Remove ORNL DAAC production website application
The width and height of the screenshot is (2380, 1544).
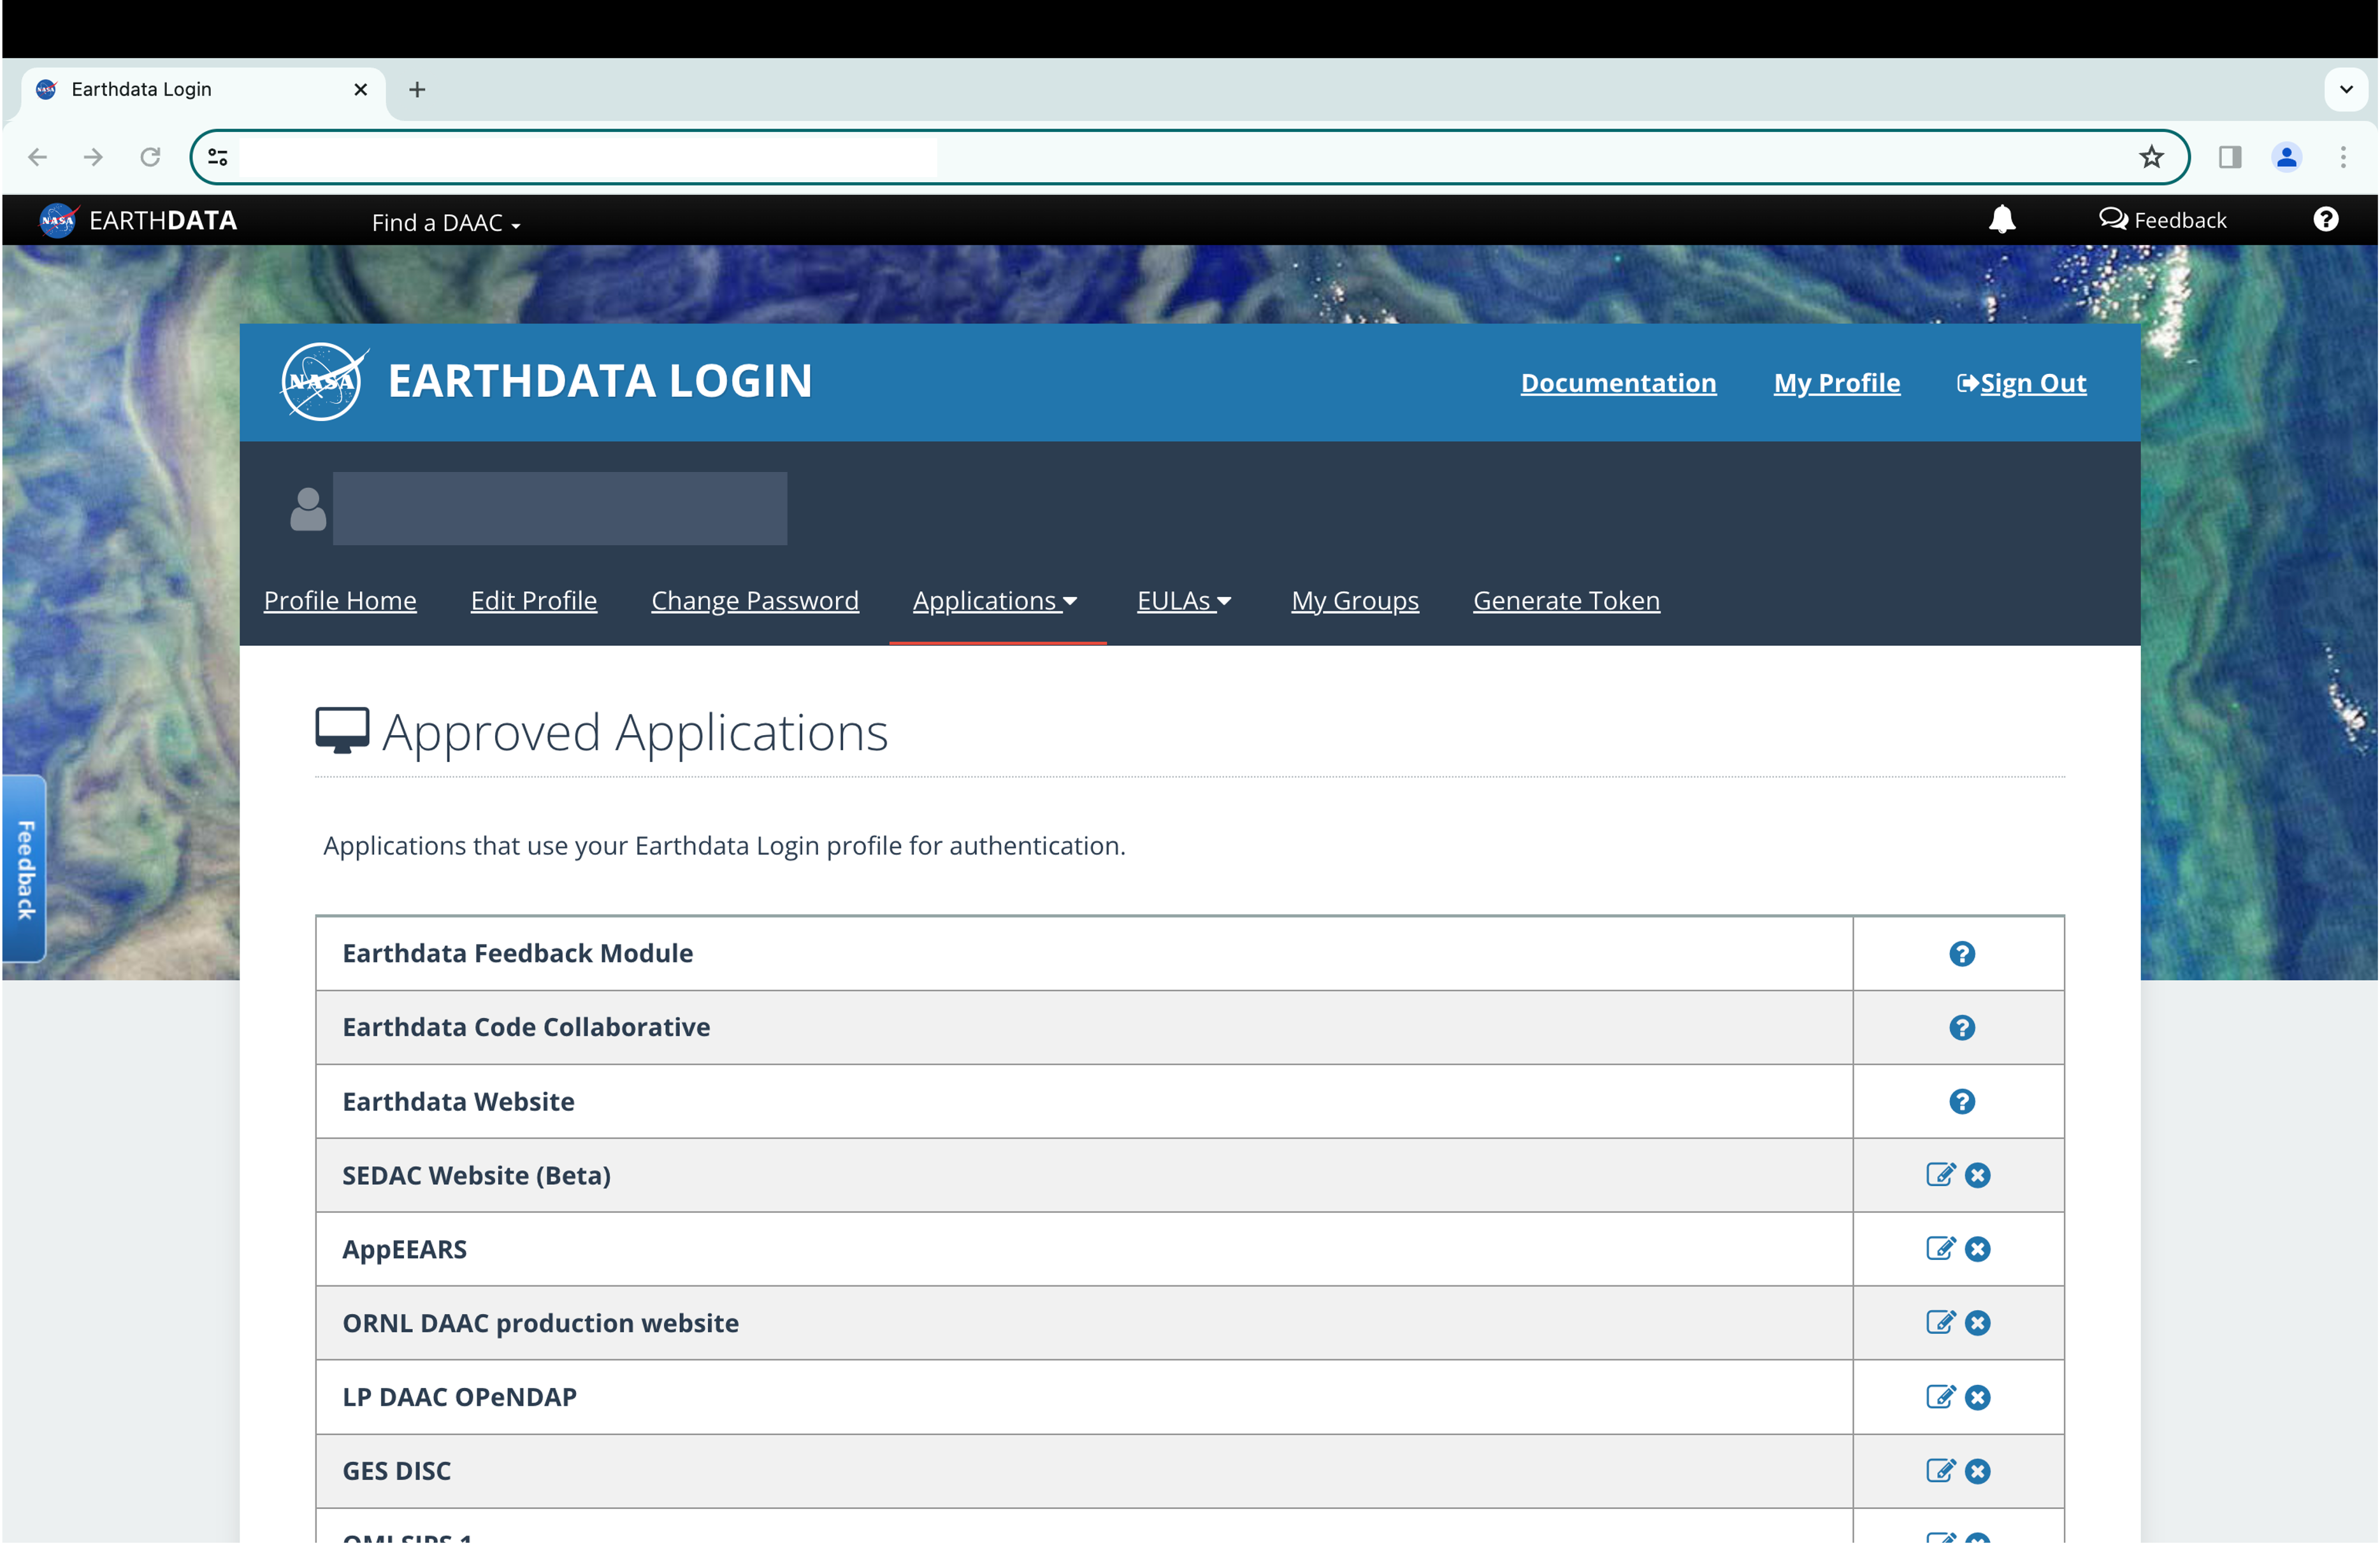pos(1978,1323)
